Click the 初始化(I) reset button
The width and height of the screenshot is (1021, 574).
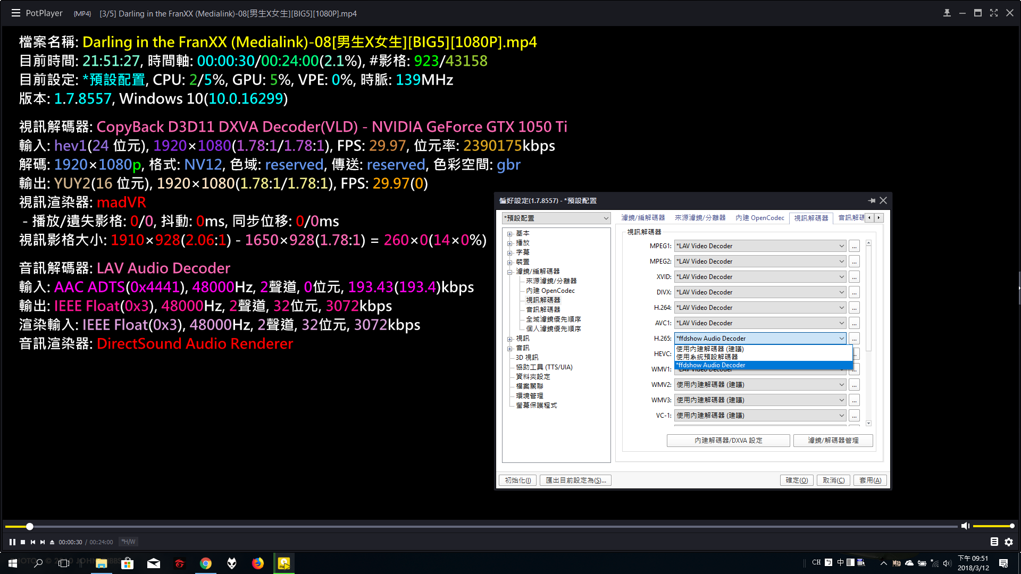tap(517, 480)
